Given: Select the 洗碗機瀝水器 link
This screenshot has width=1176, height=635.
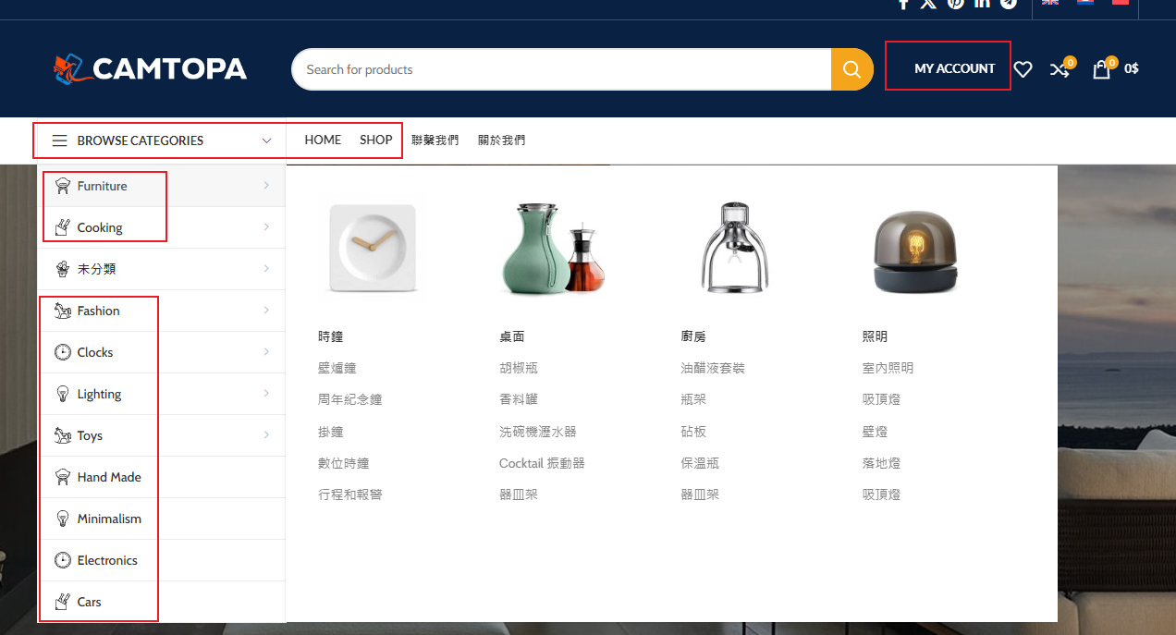Looking at the screenshot, I should [538, 432].
